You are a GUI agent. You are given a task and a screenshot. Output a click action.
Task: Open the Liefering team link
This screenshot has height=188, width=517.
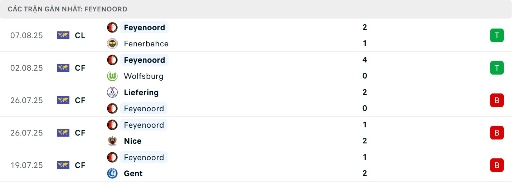click(141, 92)
